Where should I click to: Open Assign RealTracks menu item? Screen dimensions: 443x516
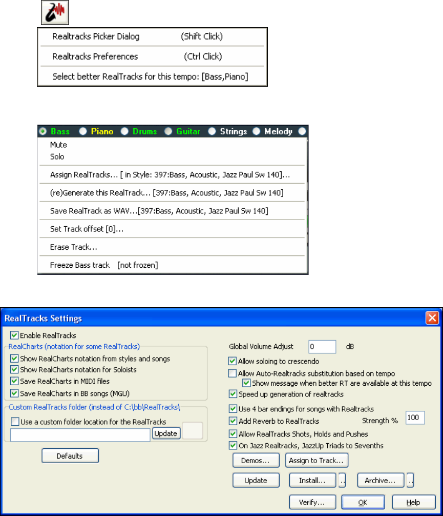173,175
